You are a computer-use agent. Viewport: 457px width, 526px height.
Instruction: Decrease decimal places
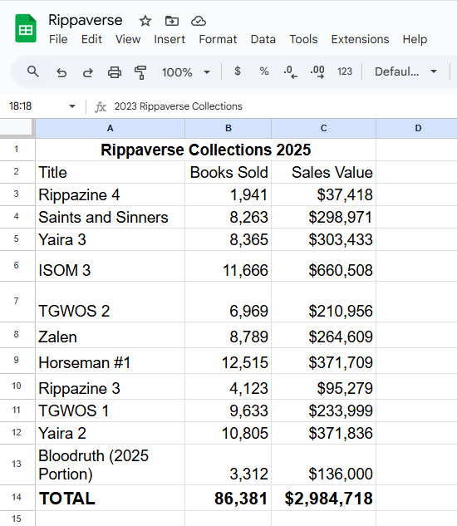(290, 71)
